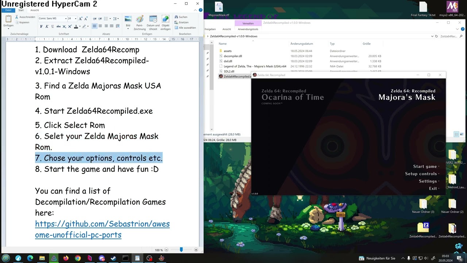Click Ersetzen in WordPad ribbon
Viewport: 467px width, 263px height.
181,22
